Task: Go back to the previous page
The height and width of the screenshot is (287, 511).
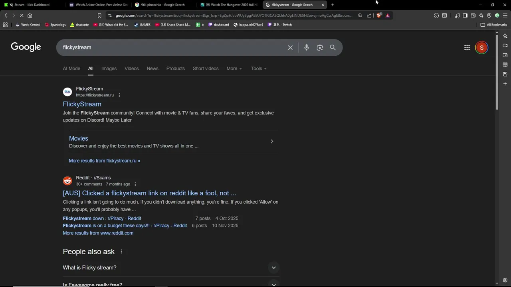Action: 6,16
